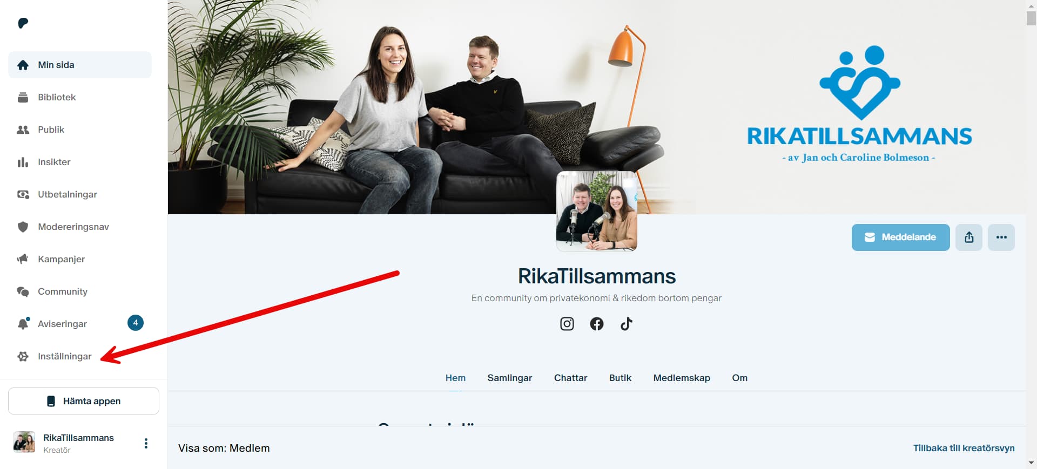Open the TikTok profile icon
1037x469 pixels.
626,324
